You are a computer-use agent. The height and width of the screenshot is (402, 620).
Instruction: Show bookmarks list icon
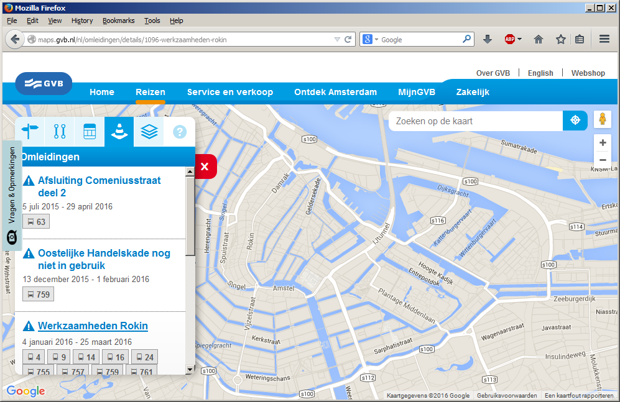(580, 39)
